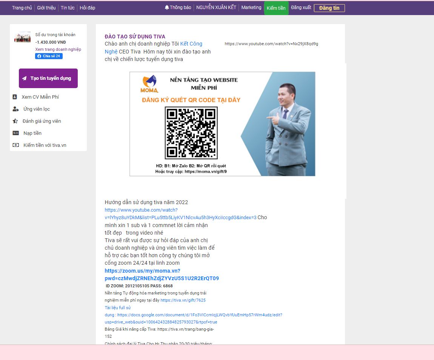
Task: Click the company avatar thumbnail in sidebar
Action: pos(22,37)
